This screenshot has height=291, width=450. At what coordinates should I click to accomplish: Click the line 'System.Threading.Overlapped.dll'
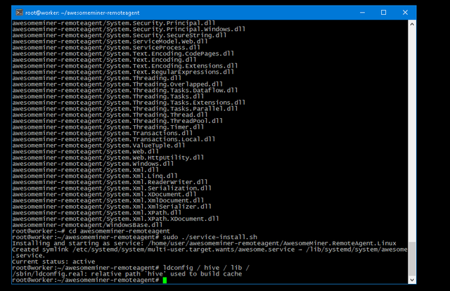(117, 84)
